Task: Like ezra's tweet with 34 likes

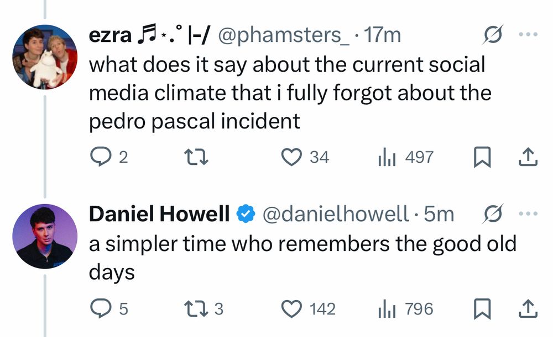Action: click(292, 157)
